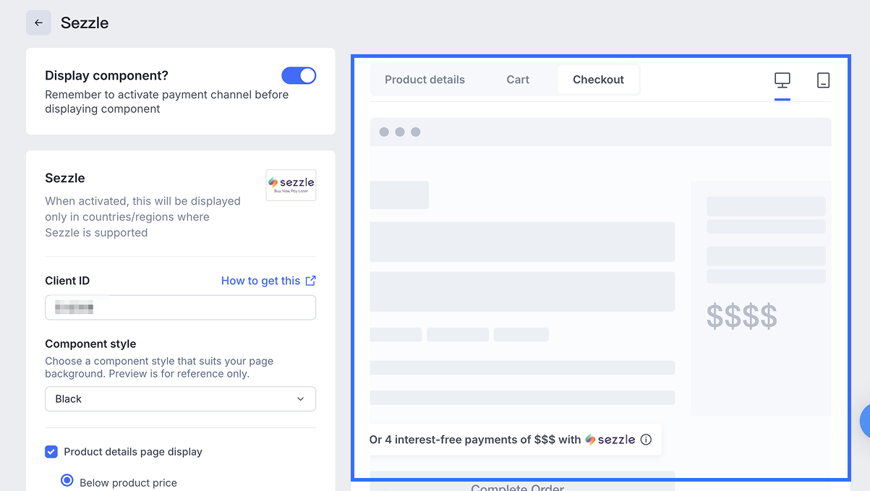Click the sezzle logo in the payments message
This screenshot has height=491, width=870.
(610, 440)
